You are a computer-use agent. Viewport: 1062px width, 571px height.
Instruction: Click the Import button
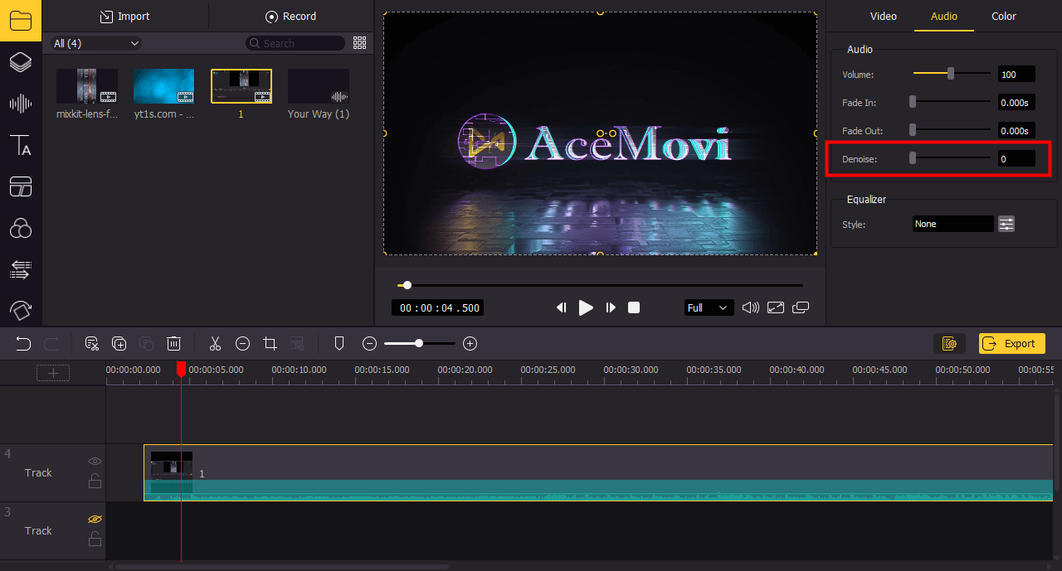coord(124,16)
